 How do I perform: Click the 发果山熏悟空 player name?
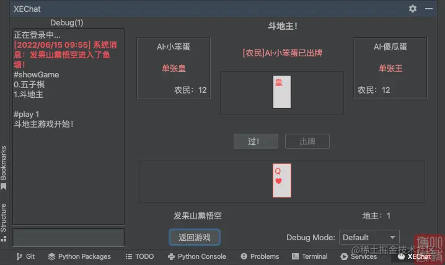pyautogui.click(x=198, y=215)
